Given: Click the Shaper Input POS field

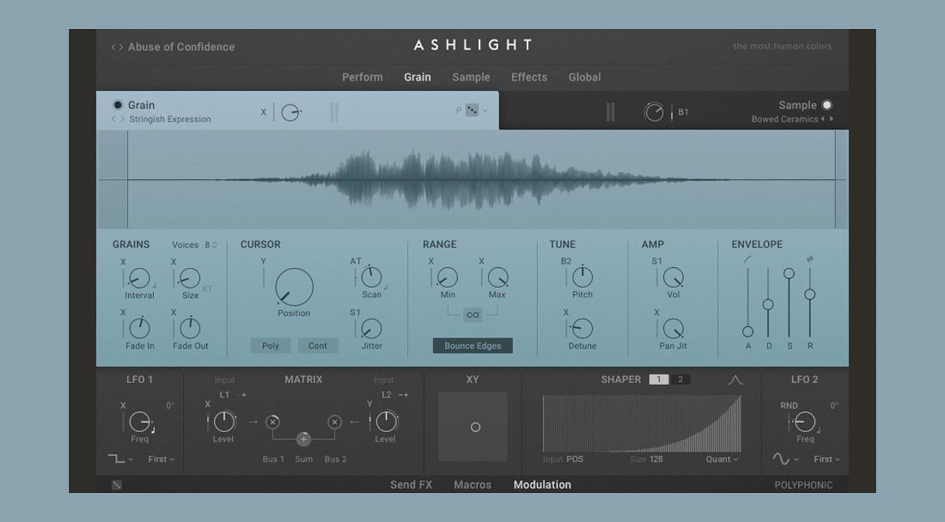Looking at the screenshot, I should 563,459.
